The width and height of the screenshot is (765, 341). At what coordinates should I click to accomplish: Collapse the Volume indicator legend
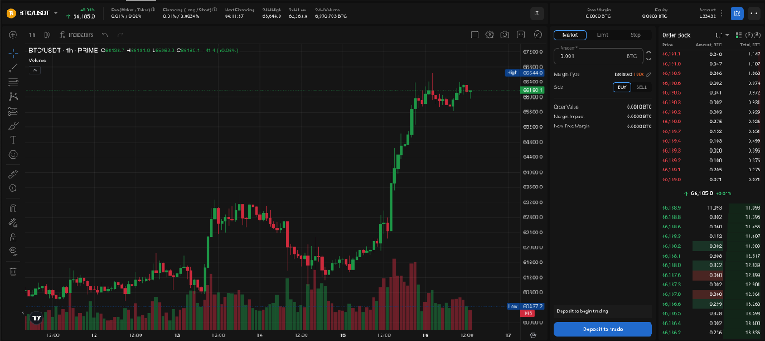35,70
